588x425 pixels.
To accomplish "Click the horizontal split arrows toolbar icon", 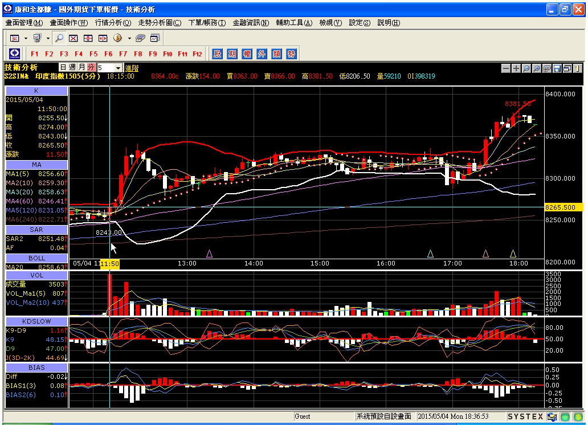I will (x=103, y=38).
